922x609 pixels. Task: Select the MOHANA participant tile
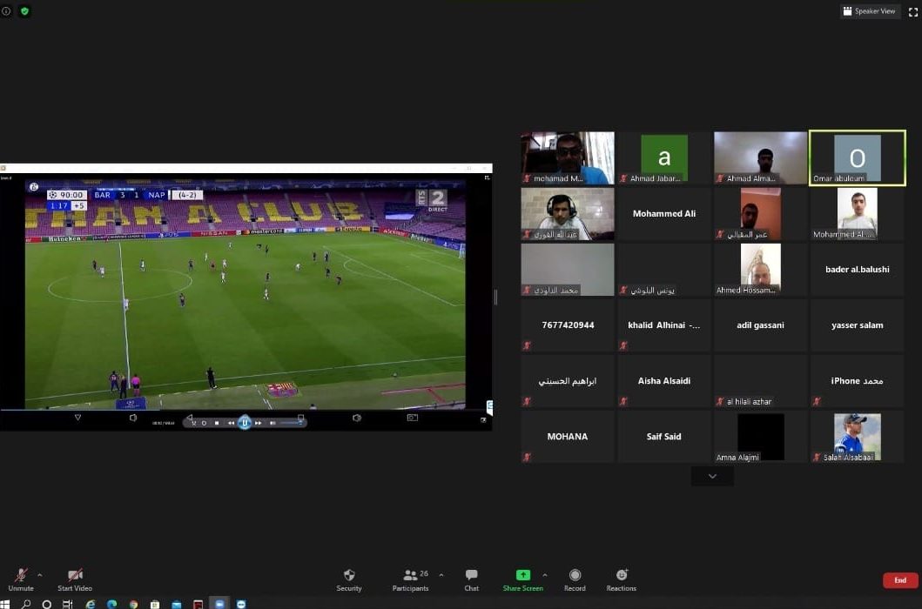[x=568, y=437]
